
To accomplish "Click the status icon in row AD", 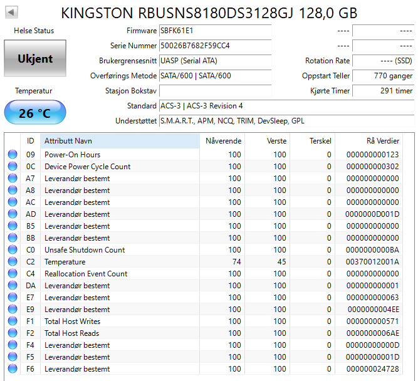I will click(13, 214).
